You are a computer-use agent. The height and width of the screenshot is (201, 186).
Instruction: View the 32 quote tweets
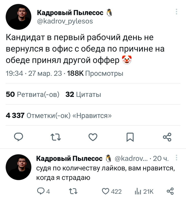pos(83,94)
